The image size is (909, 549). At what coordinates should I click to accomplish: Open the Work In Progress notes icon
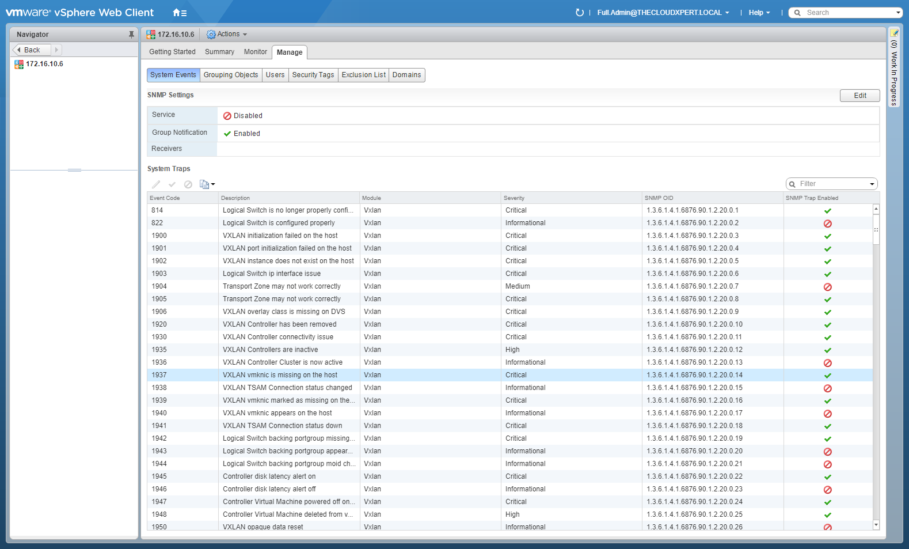[894, 33]
